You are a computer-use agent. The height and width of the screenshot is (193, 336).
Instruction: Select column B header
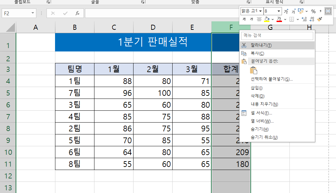tap(74, 27)
